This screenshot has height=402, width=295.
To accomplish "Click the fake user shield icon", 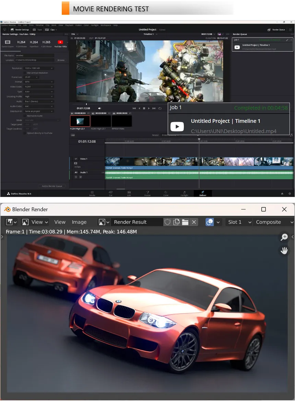I will [167, 222].
